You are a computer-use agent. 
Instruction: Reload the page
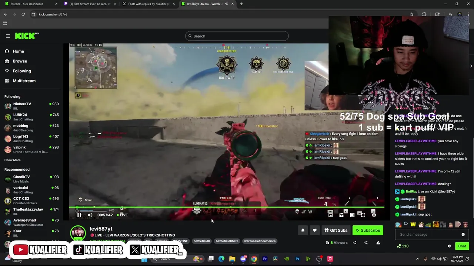[23, 14]
